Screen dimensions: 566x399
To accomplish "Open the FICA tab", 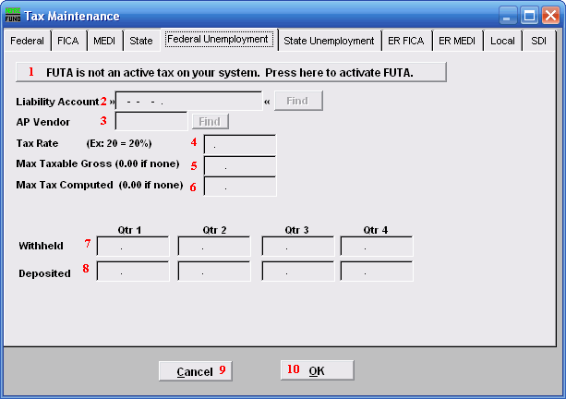I will [68, 42].
